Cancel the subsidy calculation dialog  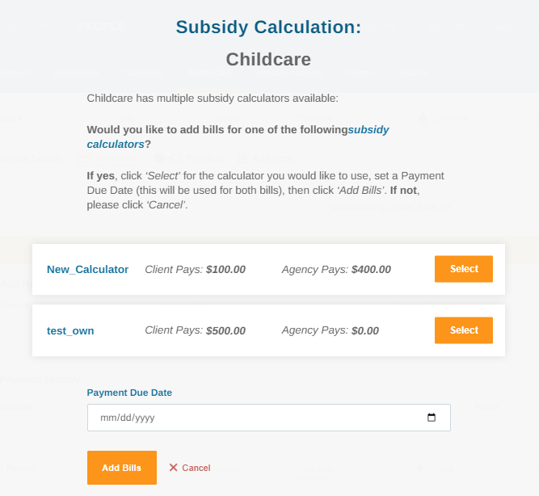[190, 468]
